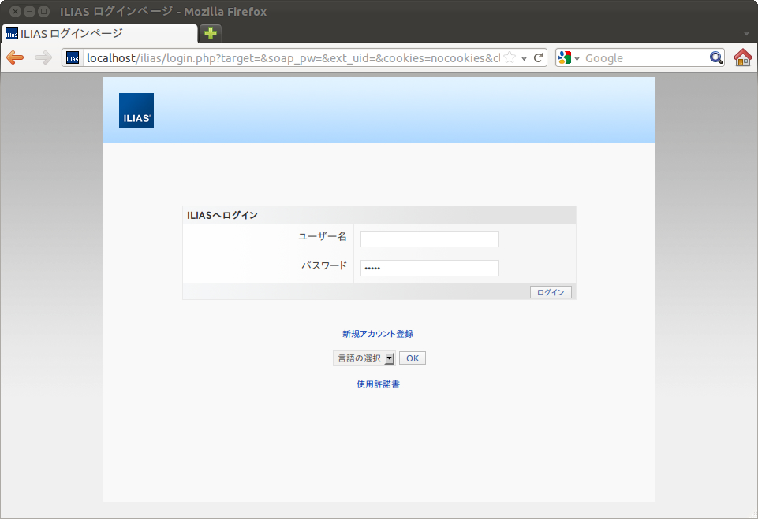The image size is (758, 519).
Task: Click the search magnifier icon
Action: pyautogui.click(x=715, y=57)
